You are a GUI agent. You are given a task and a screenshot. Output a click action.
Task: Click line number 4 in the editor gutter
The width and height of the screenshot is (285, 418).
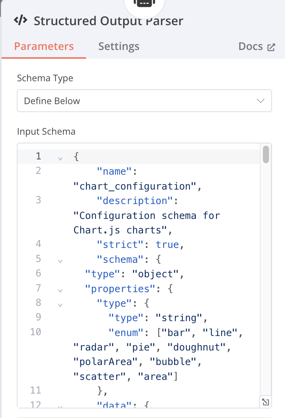(x=38, y=244)
